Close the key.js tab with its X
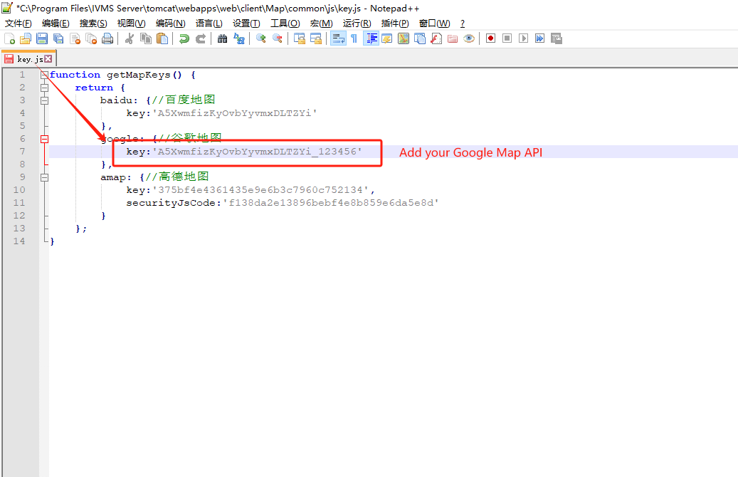Image resolution: width=738 pixels, height=477 pixels. 48,58
